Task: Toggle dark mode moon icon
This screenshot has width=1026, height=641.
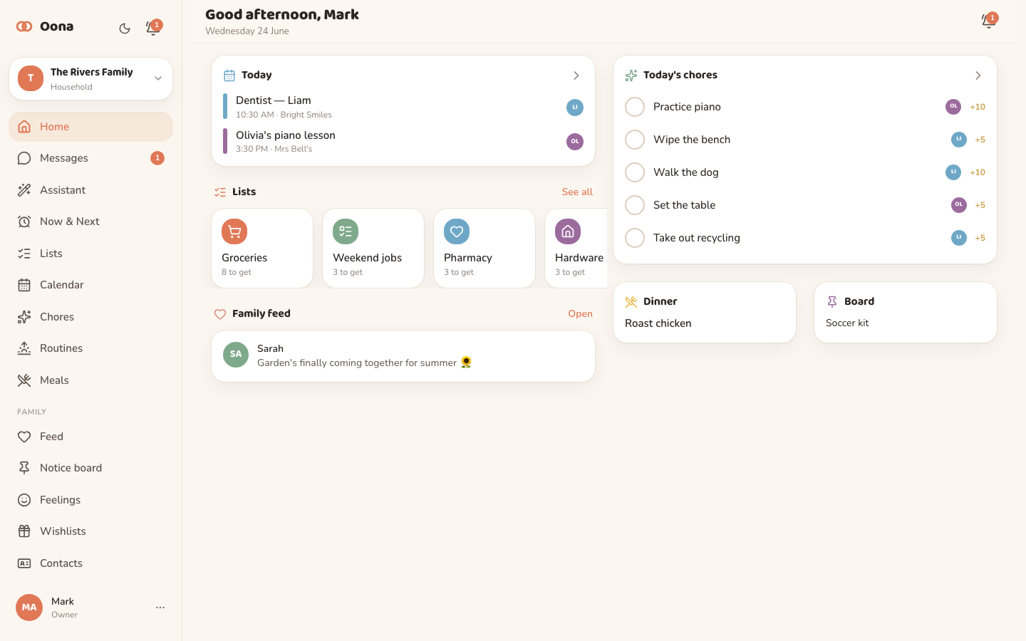Action: click(x=125, y=28)
